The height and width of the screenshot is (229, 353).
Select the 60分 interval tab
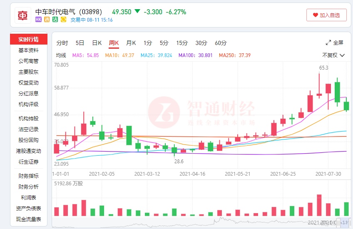click(x=221, y=43)
